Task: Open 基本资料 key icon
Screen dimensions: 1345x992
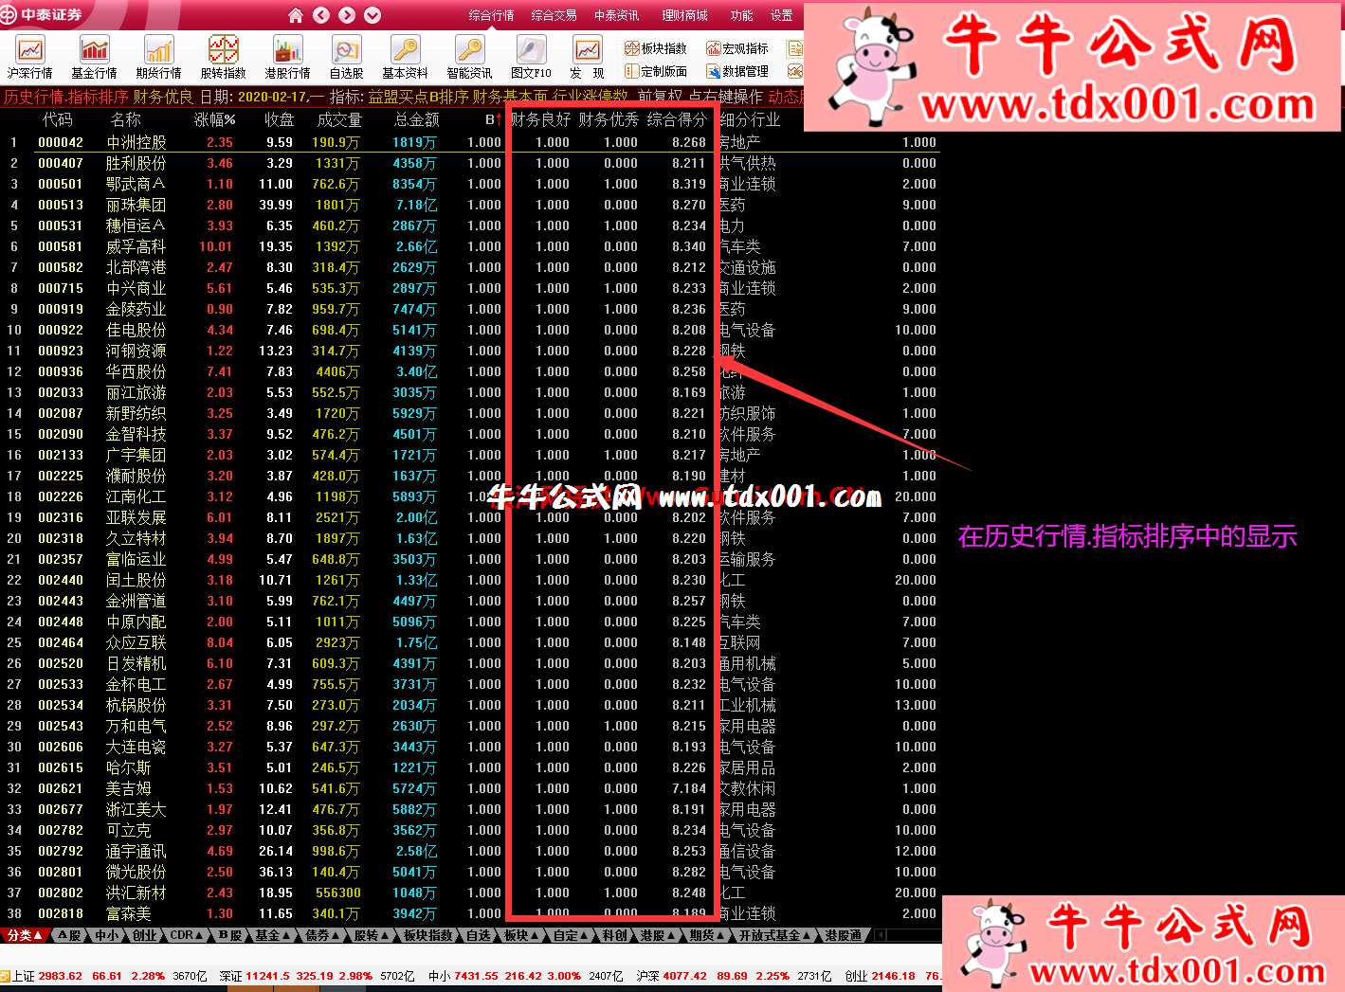Action: 405,58
